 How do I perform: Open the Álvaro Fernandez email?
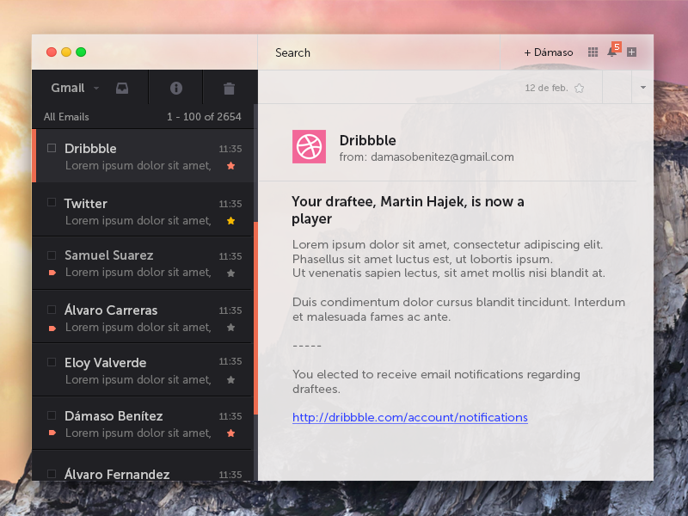click(143, 465)
